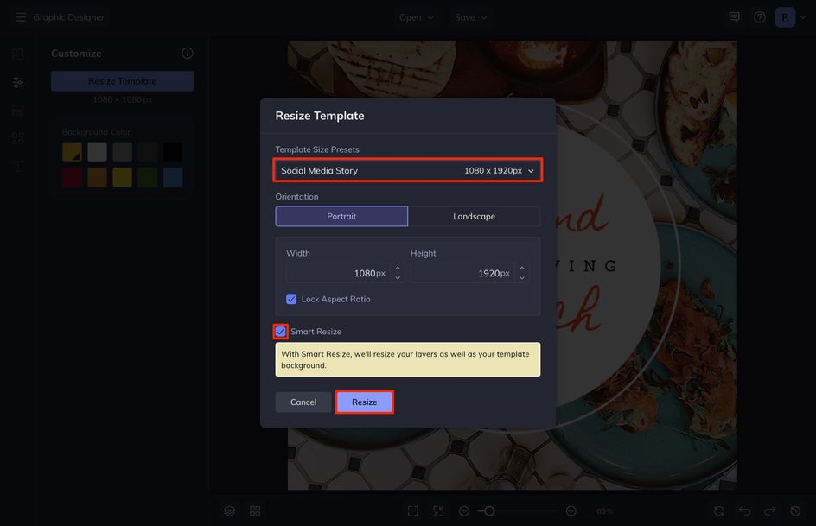Open the feedback chat icon
This screenshot has width=816, height=526.
point(734,17)
